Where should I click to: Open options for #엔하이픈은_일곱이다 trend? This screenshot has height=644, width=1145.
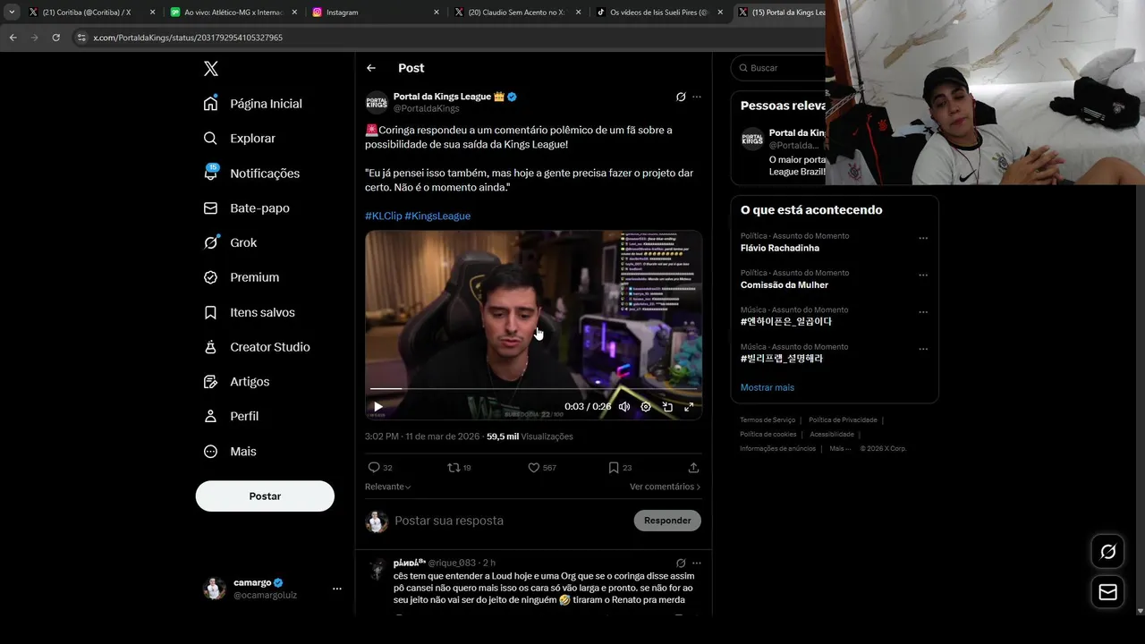[x=923, y=312]
